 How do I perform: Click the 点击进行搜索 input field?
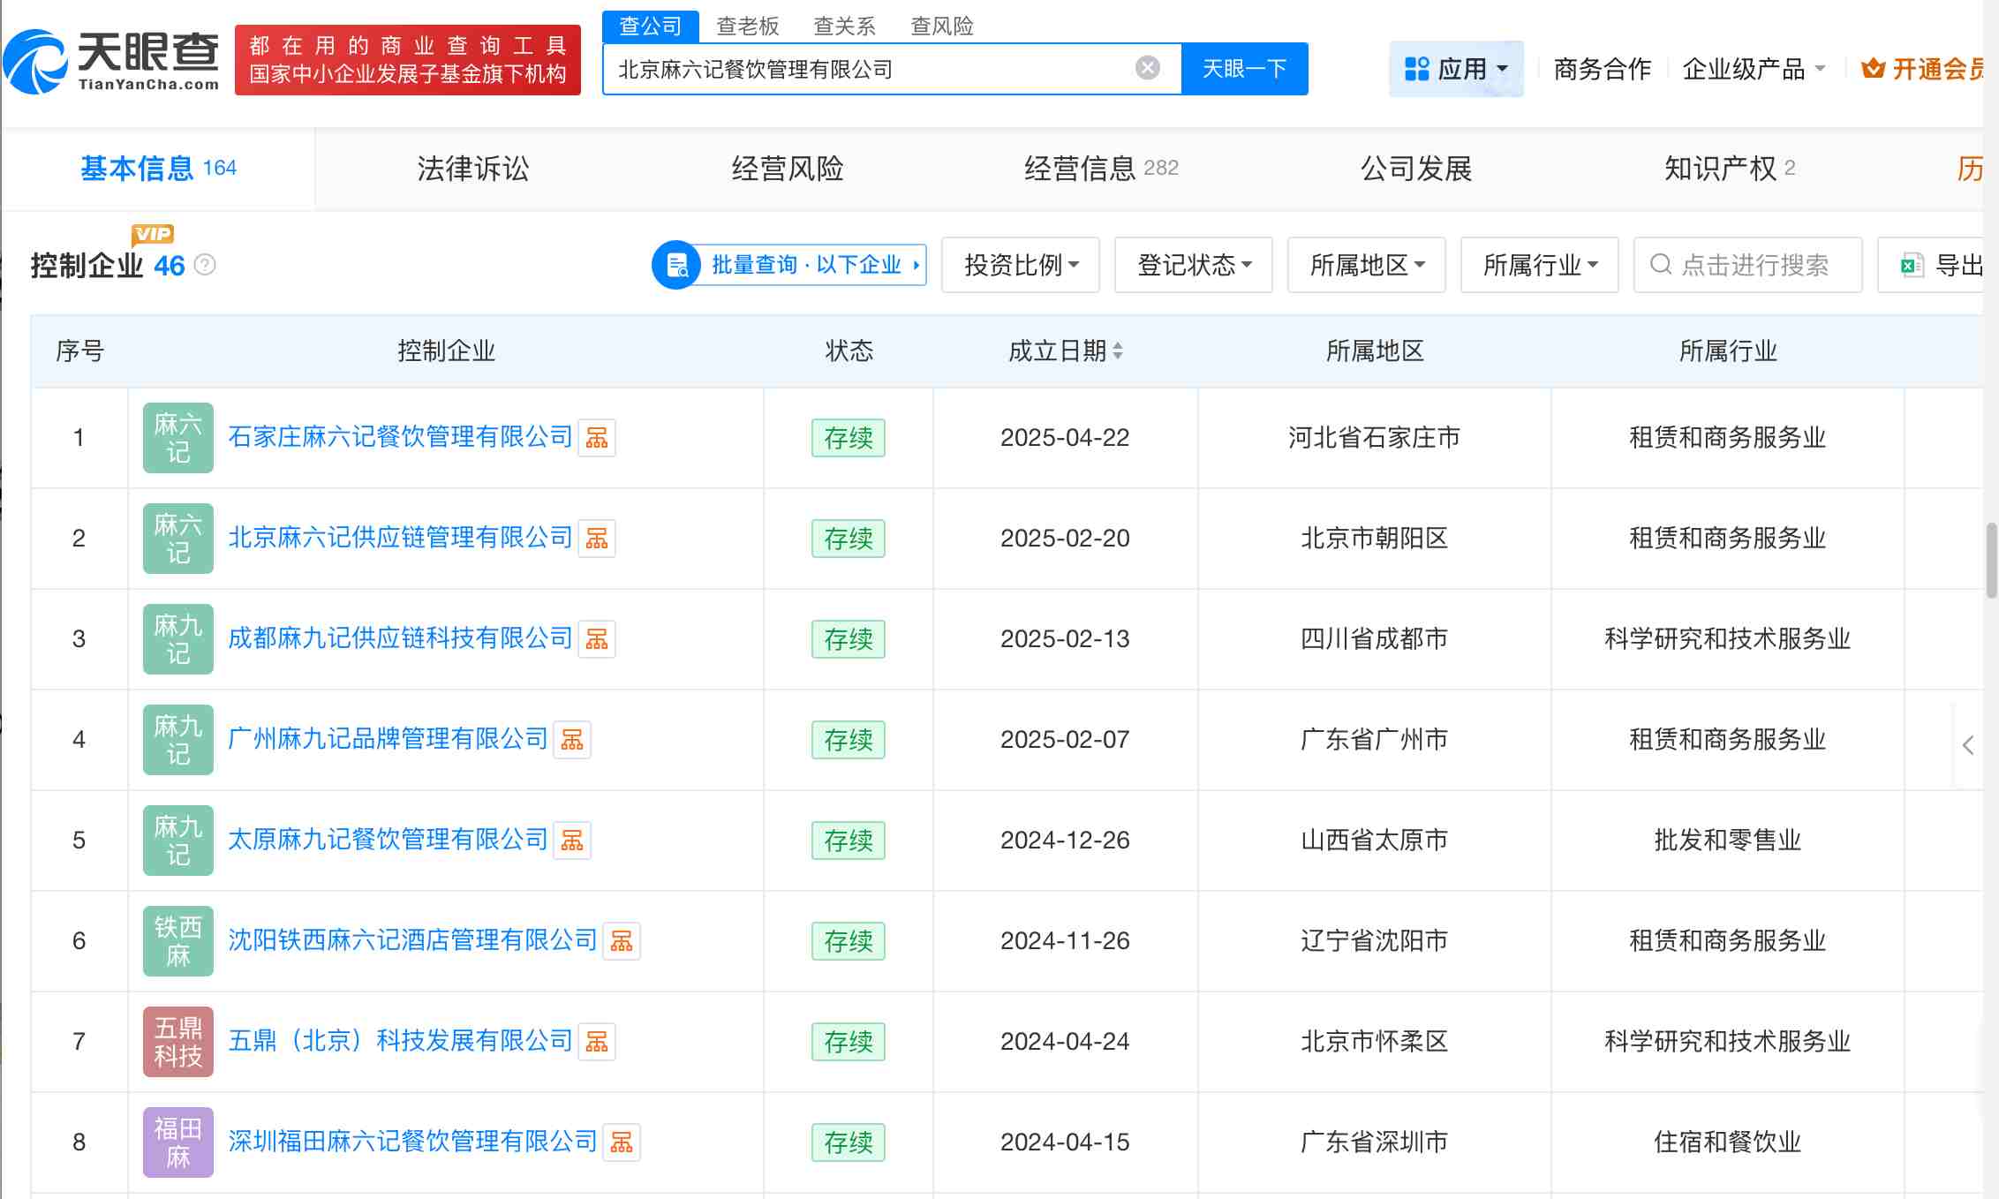pos(1748,265)
